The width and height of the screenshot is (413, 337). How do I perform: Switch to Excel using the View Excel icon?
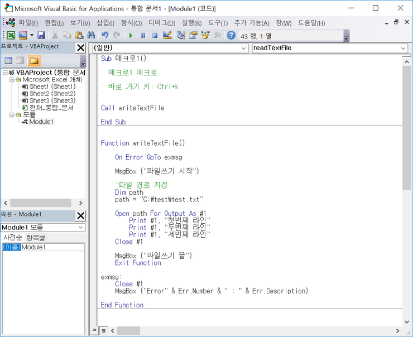click(11, 35)
